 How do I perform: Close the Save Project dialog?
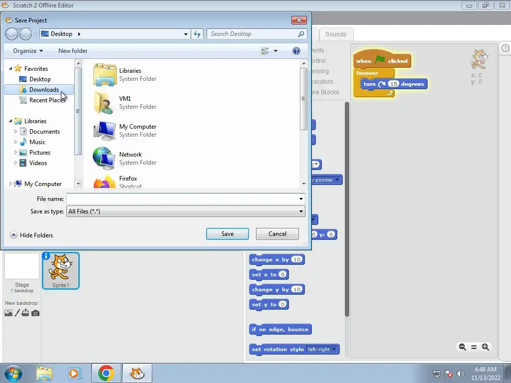point(299,20)
